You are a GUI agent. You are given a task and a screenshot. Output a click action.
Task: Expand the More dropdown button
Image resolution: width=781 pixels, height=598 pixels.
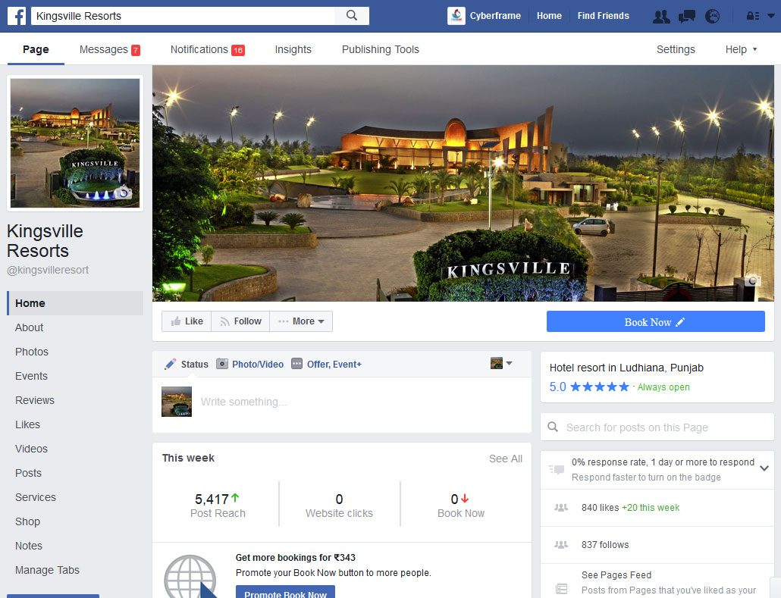301,321
